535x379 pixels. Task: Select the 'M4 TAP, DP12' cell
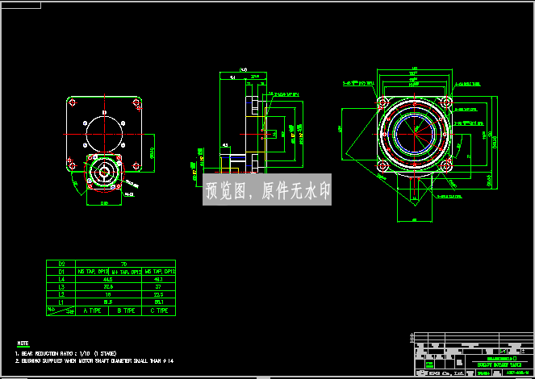[126, 272]
